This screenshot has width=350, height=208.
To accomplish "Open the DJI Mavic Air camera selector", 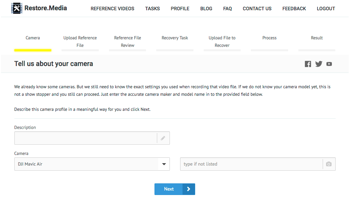I will tap(92, 164).
